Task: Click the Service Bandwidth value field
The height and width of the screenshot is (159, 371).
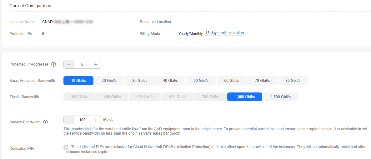Action: 82,120
